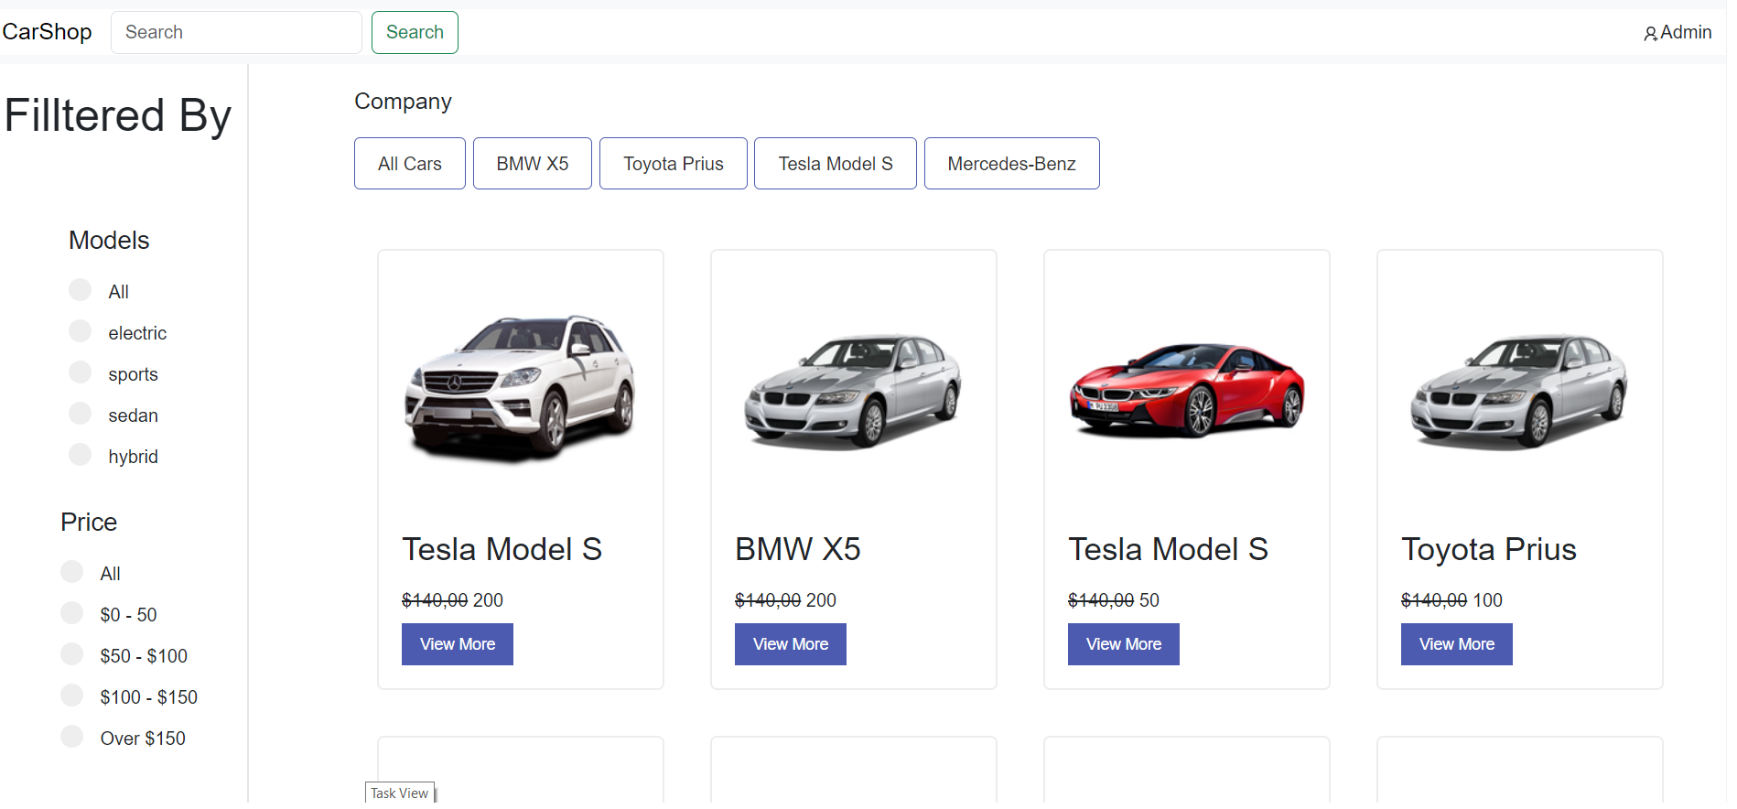The width and height of the screenshot is (1737, 809).
Task: Click the Task View tooltip label
Action: click(400, 793)
